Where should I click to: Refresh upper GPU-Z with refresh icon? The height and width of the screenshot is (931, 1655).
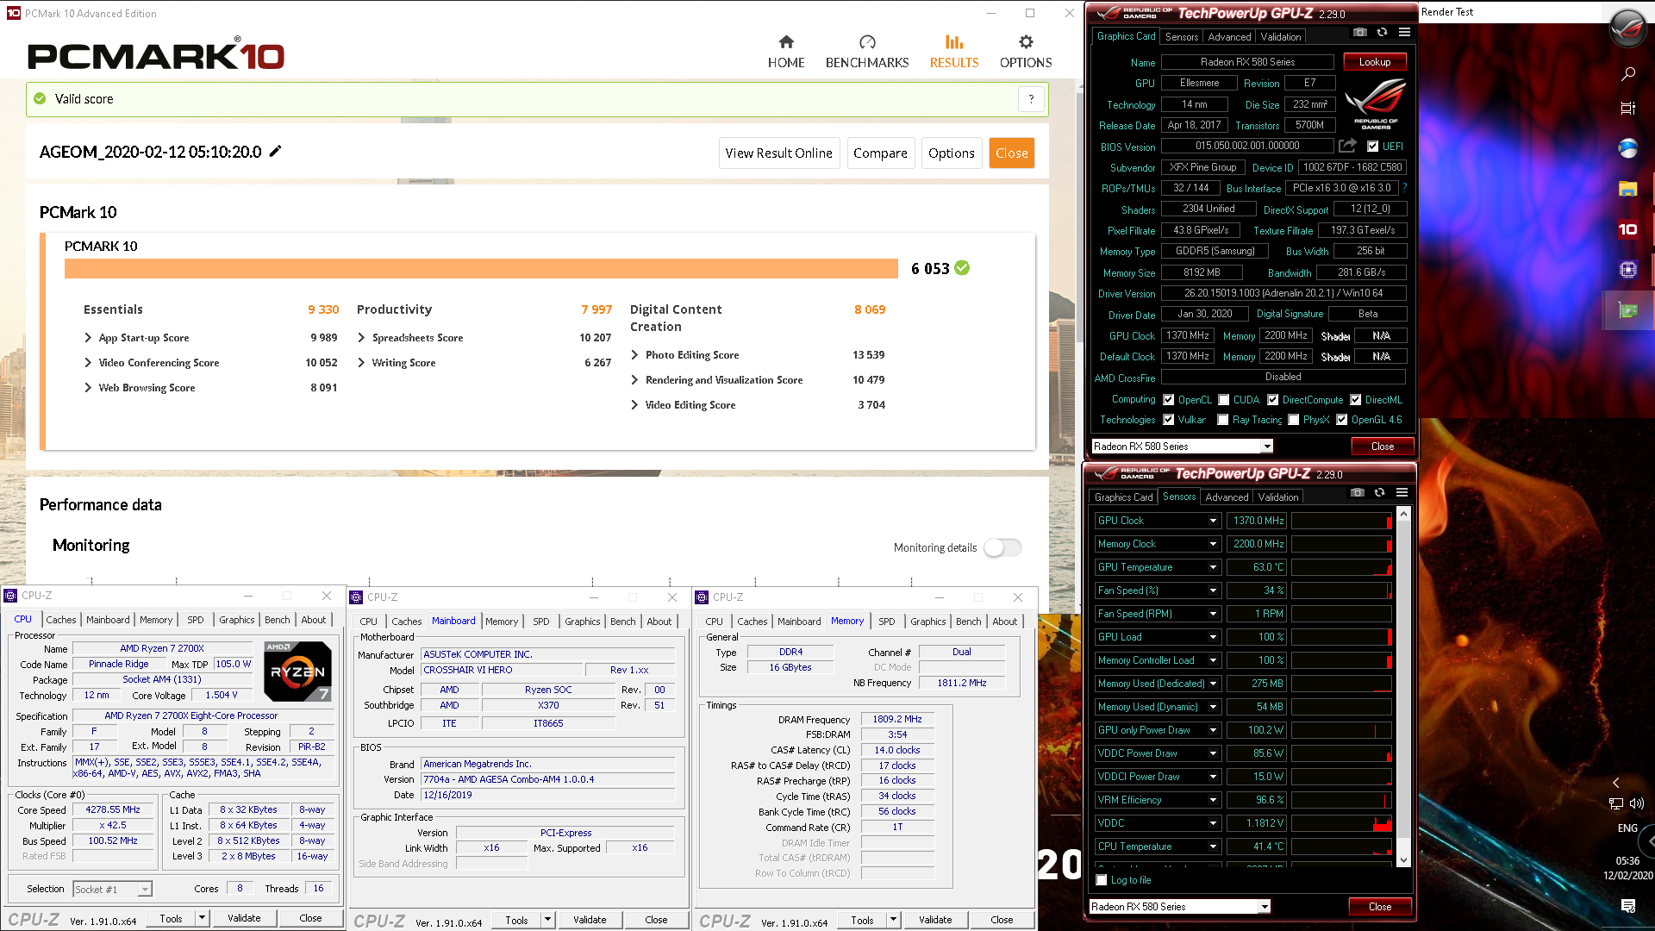[1382, 32]
